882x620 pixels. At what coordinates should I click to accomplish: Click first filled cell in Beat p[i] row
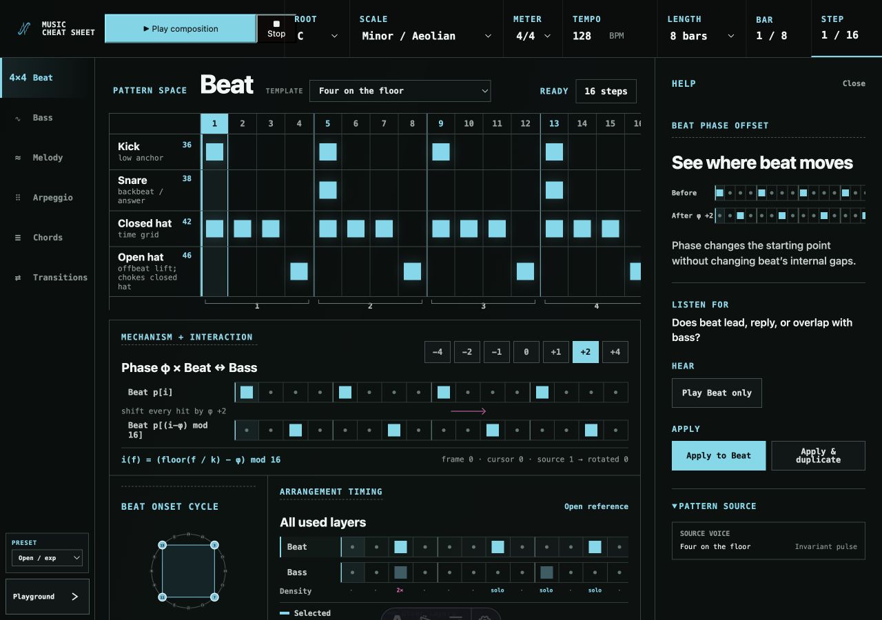pyautogui.click(x=247, y=393)
